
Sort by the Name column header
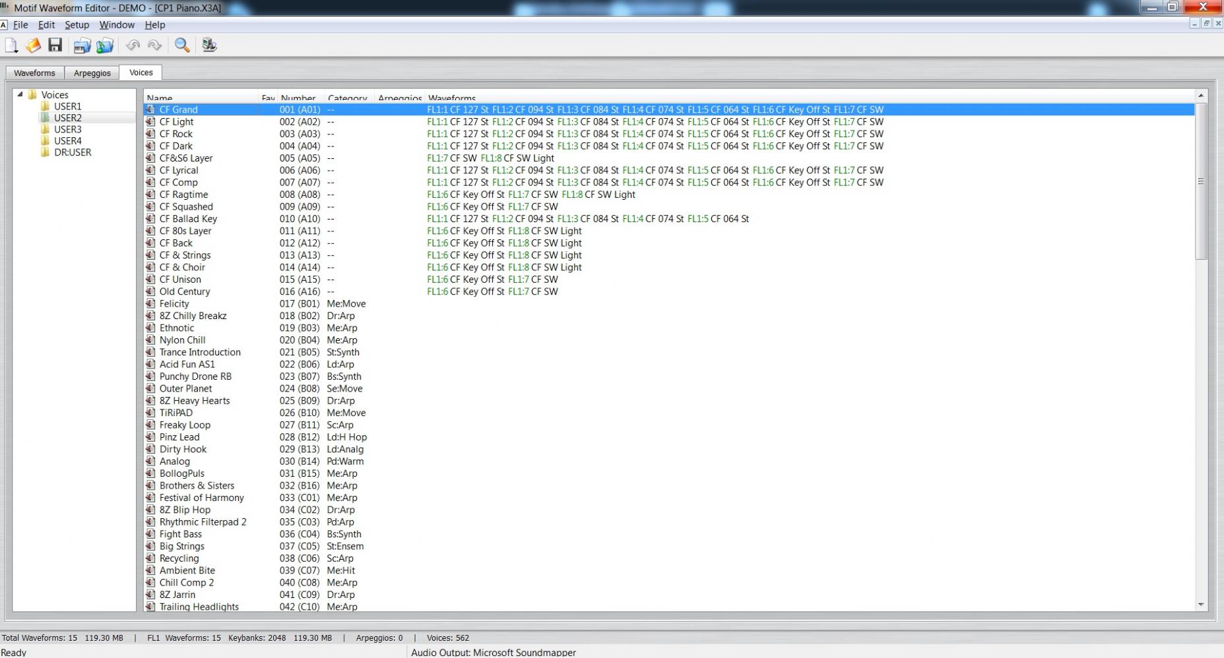[x=201, y=98]
